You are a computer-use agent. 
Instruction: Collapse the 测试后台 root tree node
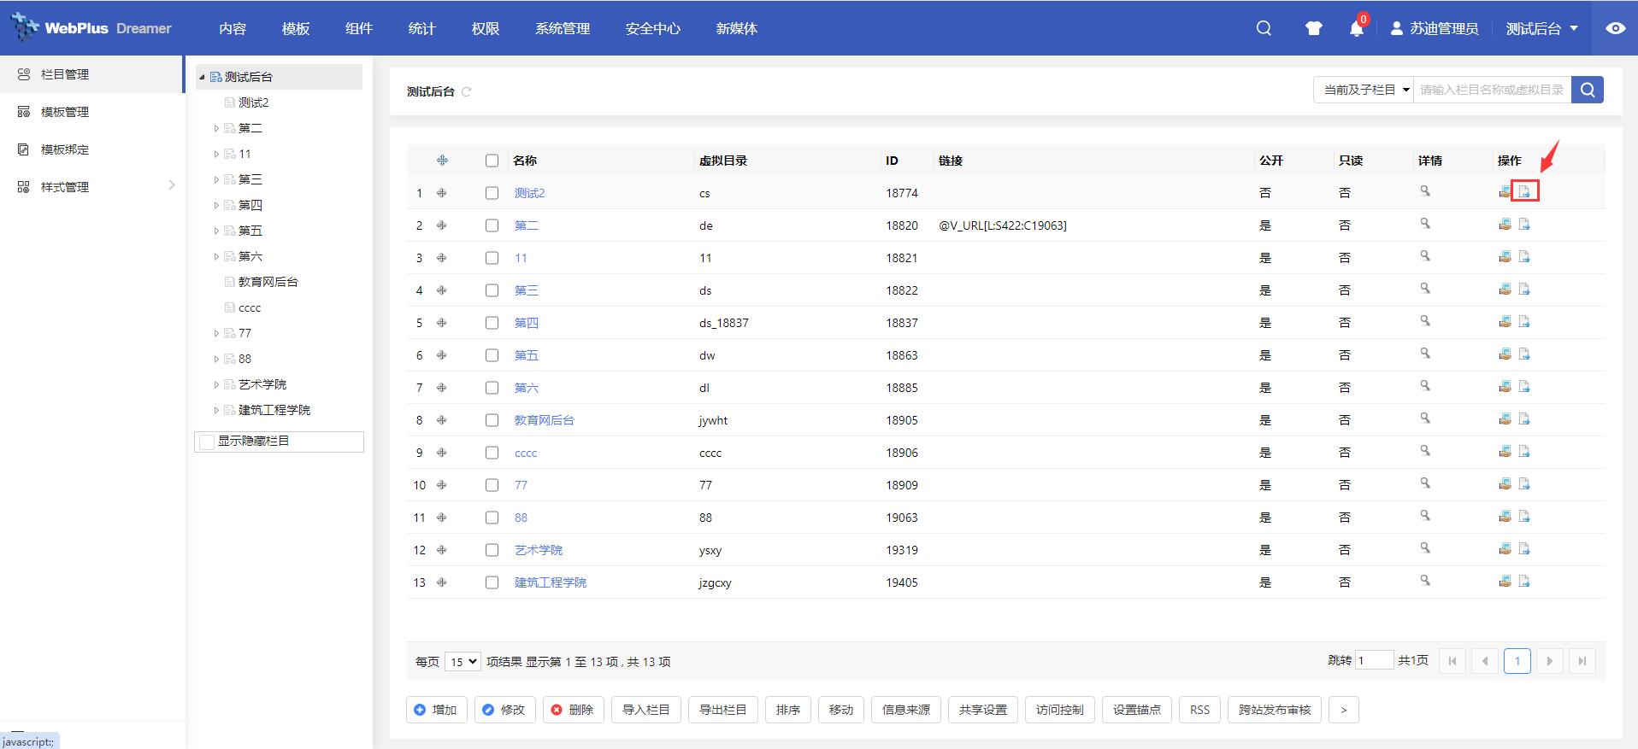[x=203, y=77]
